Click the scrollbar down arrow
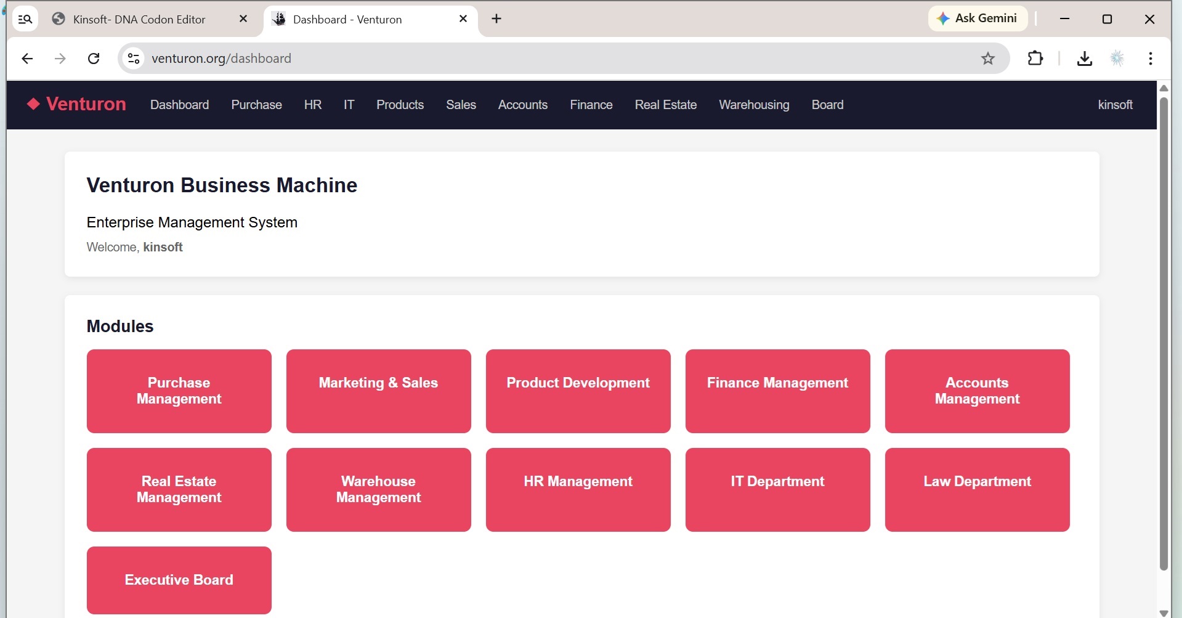 pyautogui.click(x=1164, y=612)
